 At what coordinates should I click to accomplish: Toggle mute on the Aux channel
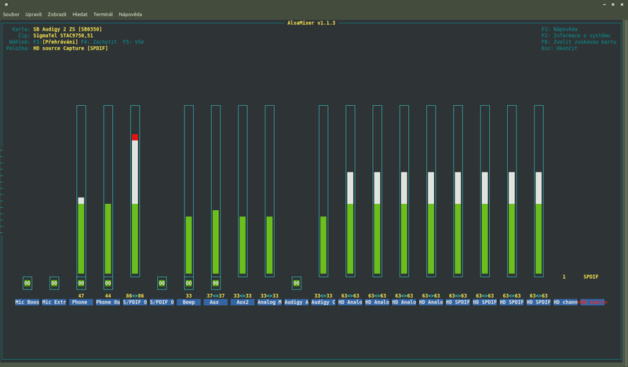tap(215, 283)
